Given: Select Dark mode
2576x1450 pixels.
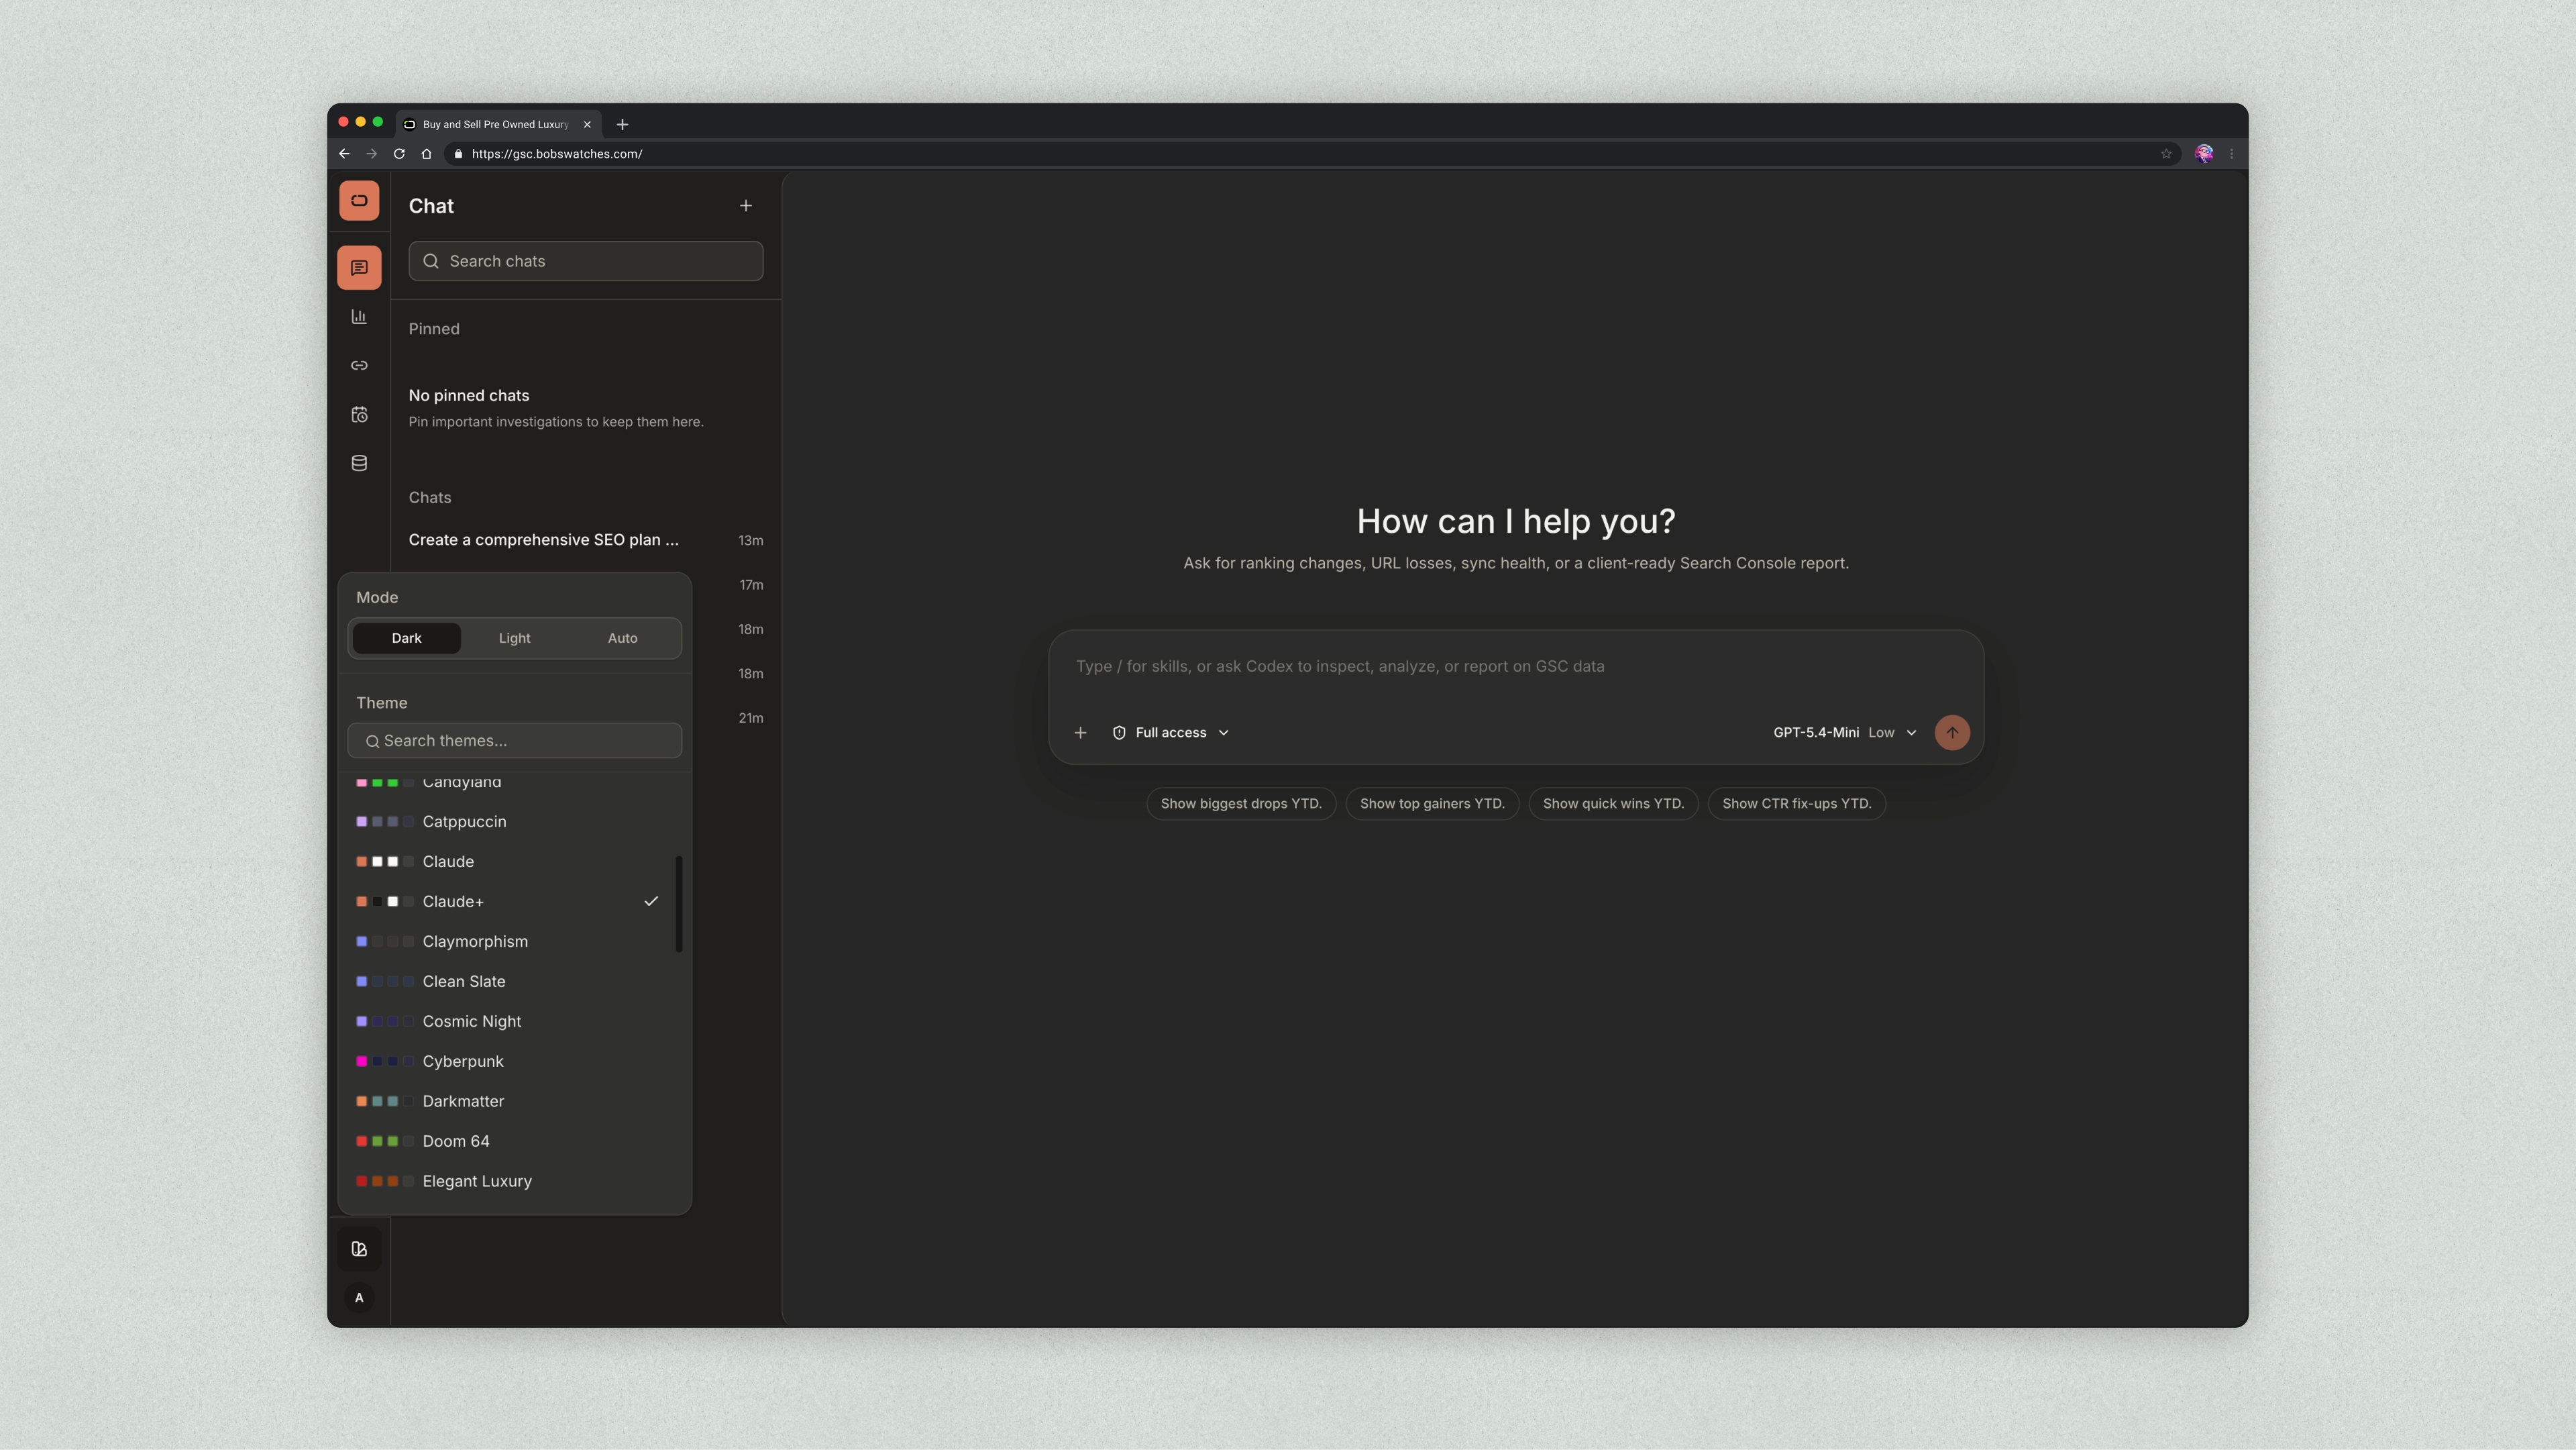Looking at the screenshot, I should click(x=406, y=638).
